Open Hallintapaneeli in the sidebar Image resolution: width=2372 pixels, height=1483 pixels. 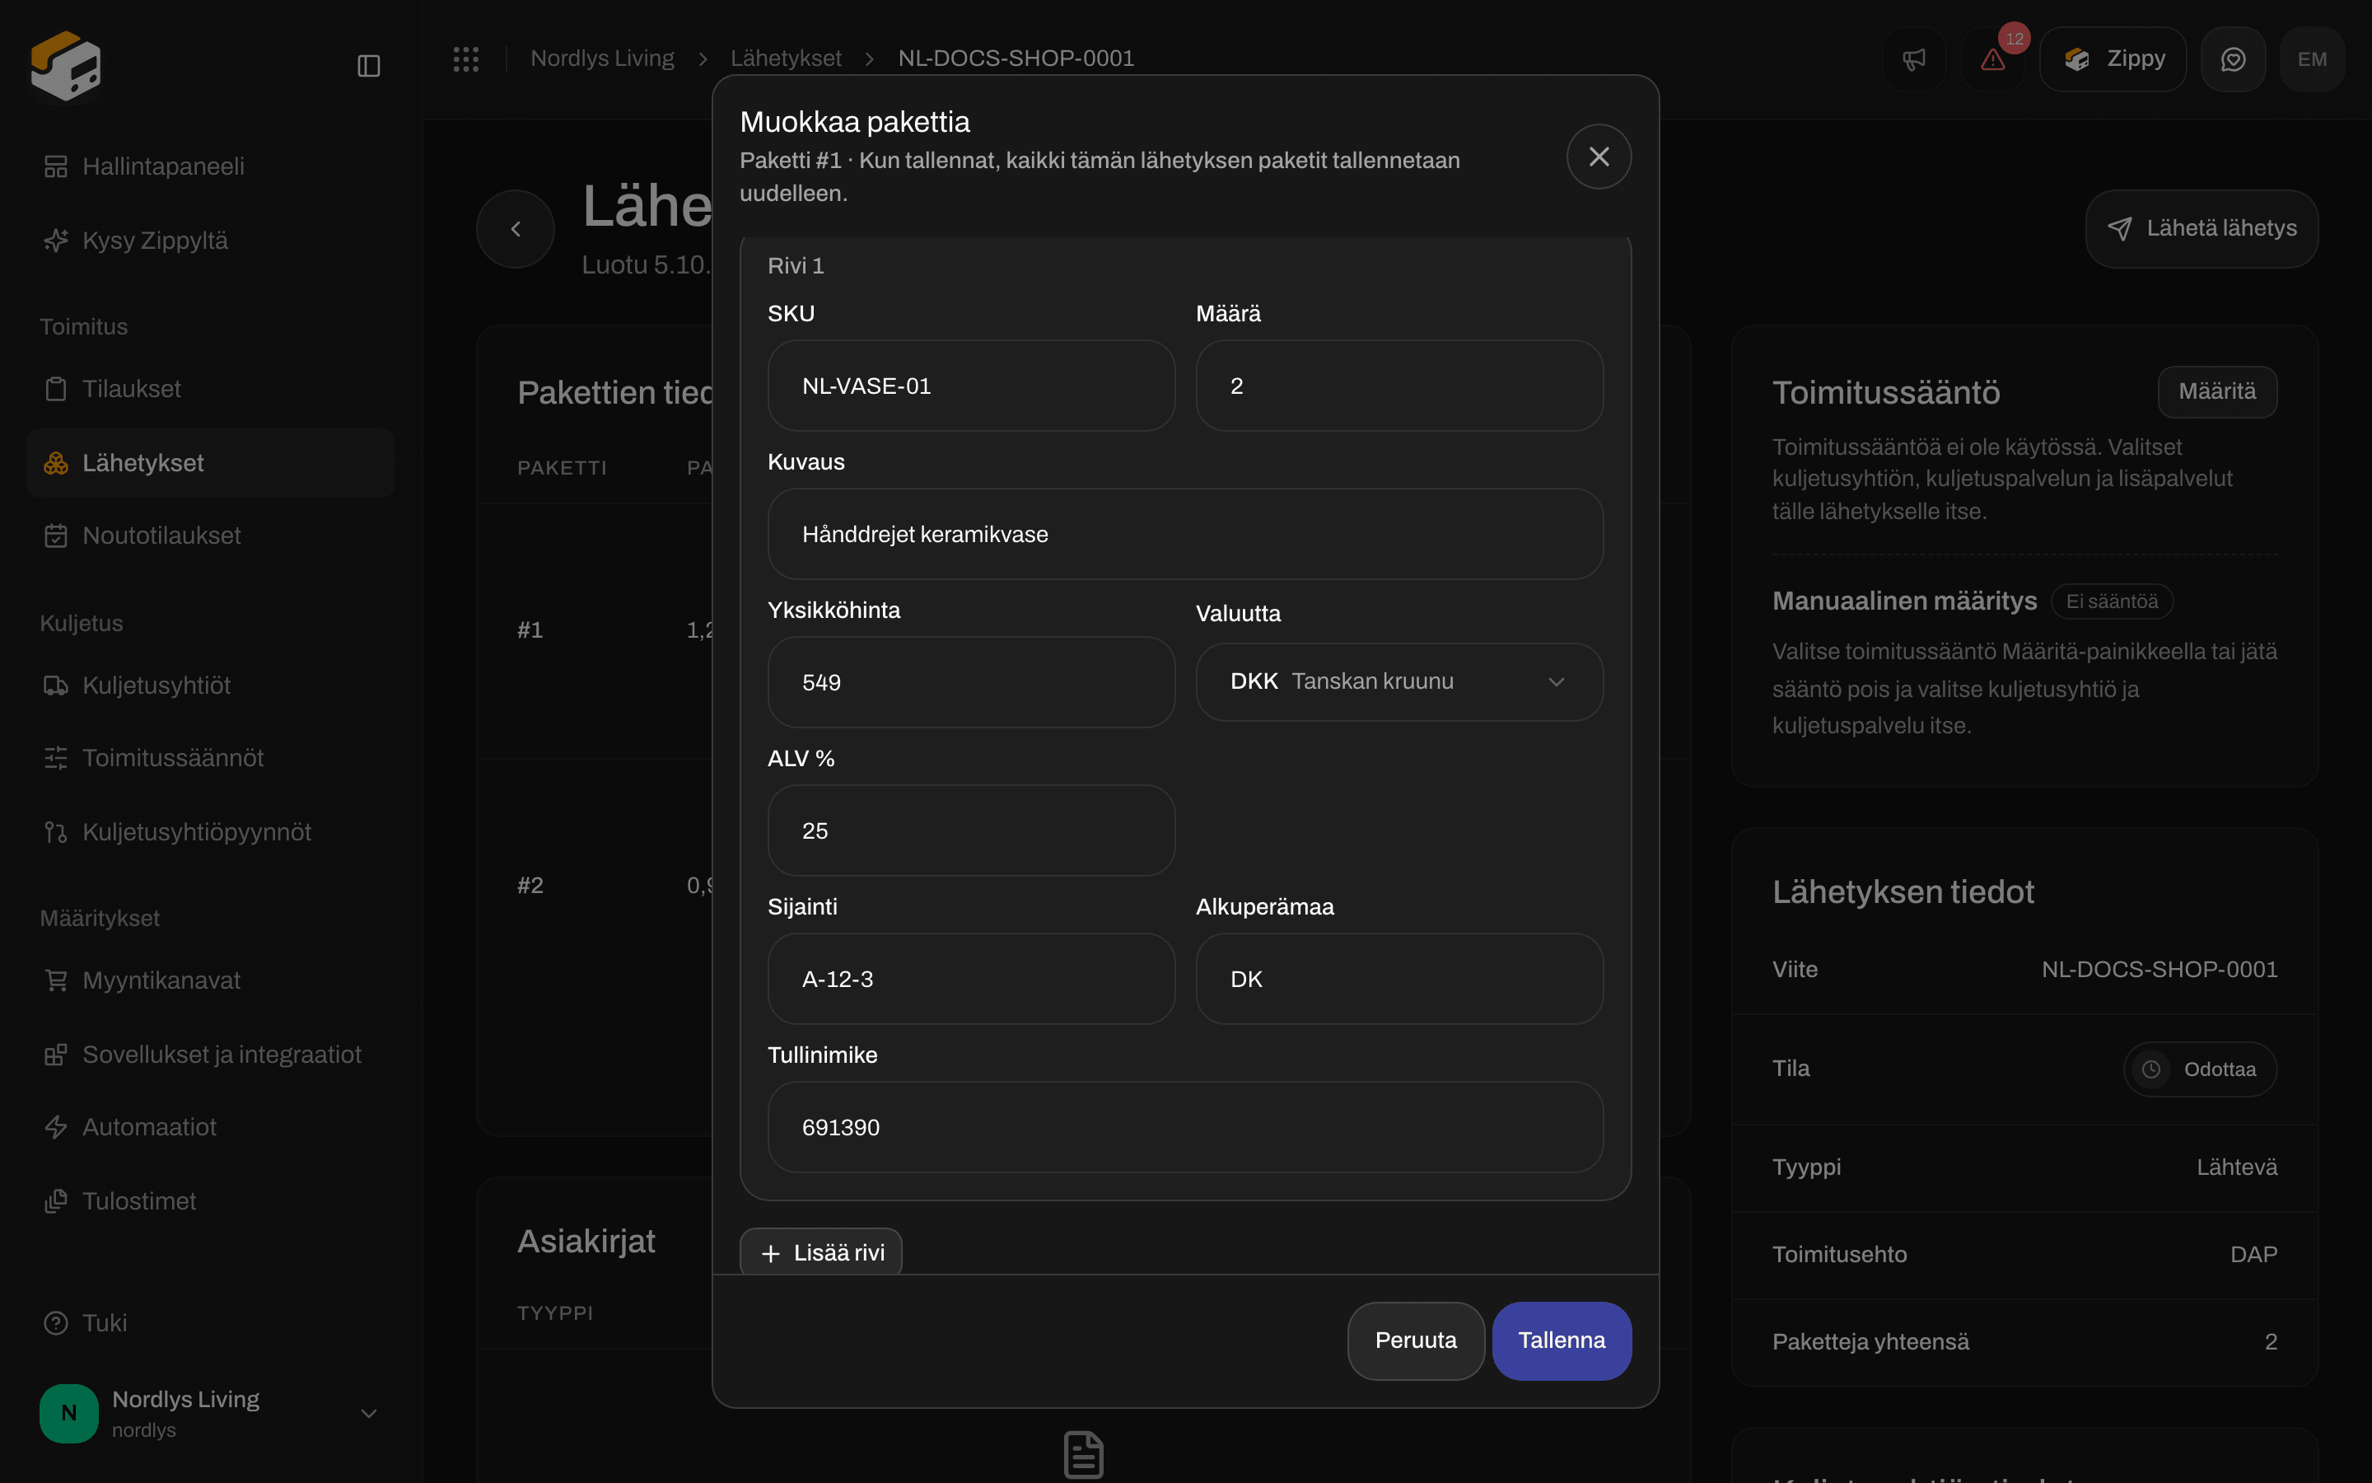211,166
